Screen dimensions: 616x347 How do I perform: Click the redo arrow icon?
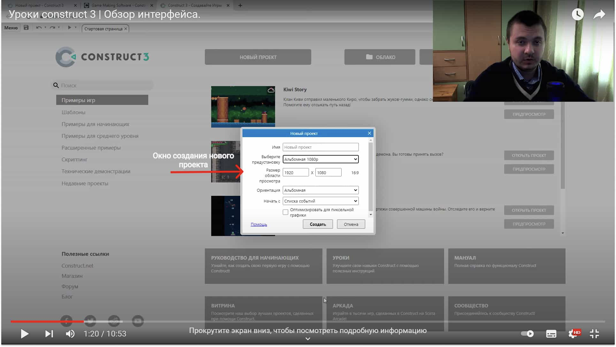click(53, 28)
